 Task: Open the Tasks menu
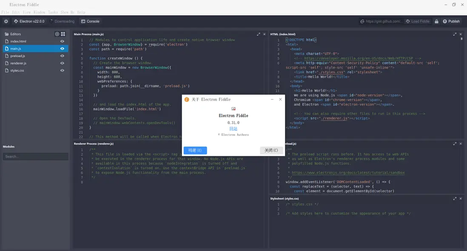[53, 12]
